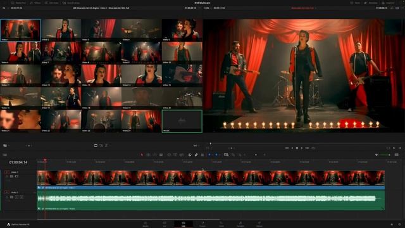Open the Metadata panel
This screenshot has width=405, height=228.
[x=371, y=3]
